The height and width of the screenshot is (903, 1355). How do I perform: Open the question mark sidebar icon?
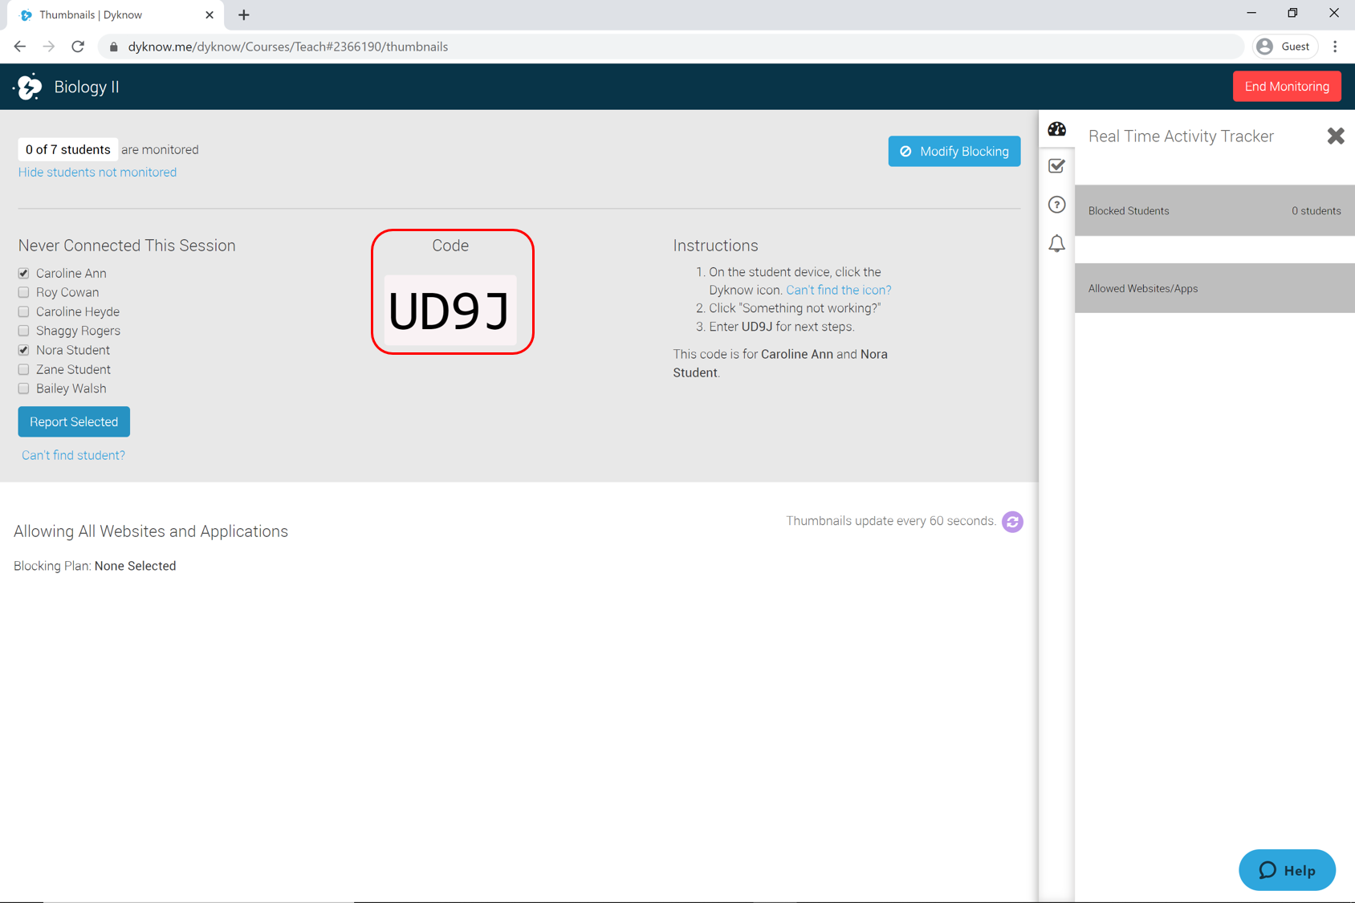[1056, 205]
